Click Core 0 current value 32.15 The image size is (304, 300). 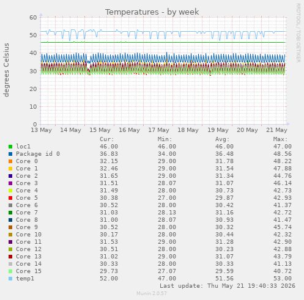[109, 161]
